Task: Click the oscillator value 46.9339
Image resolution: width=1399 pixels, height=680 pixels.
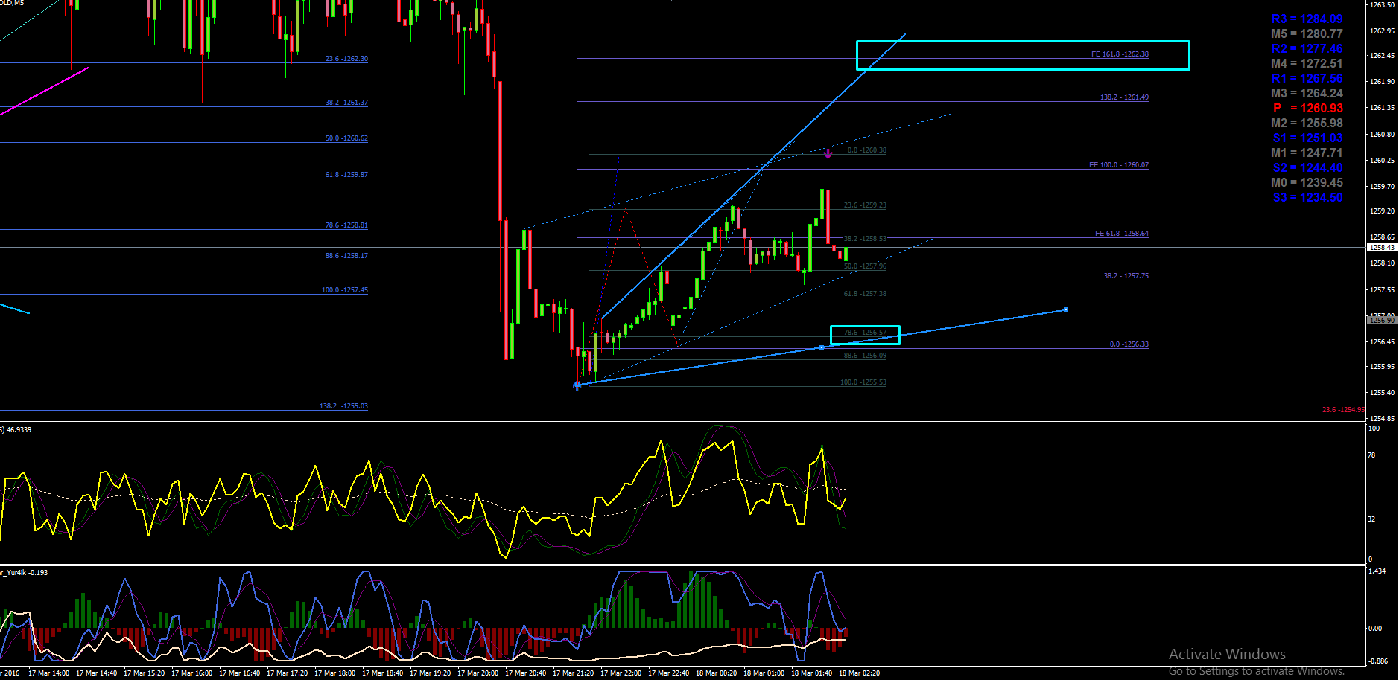Action: click(x=19, y=430)
